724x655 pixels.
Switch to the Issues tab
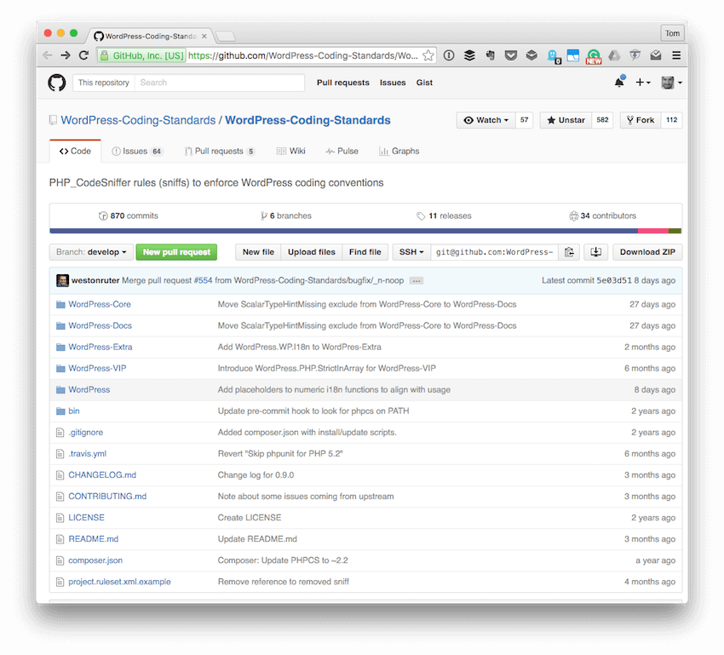click(x=138, y=151)
